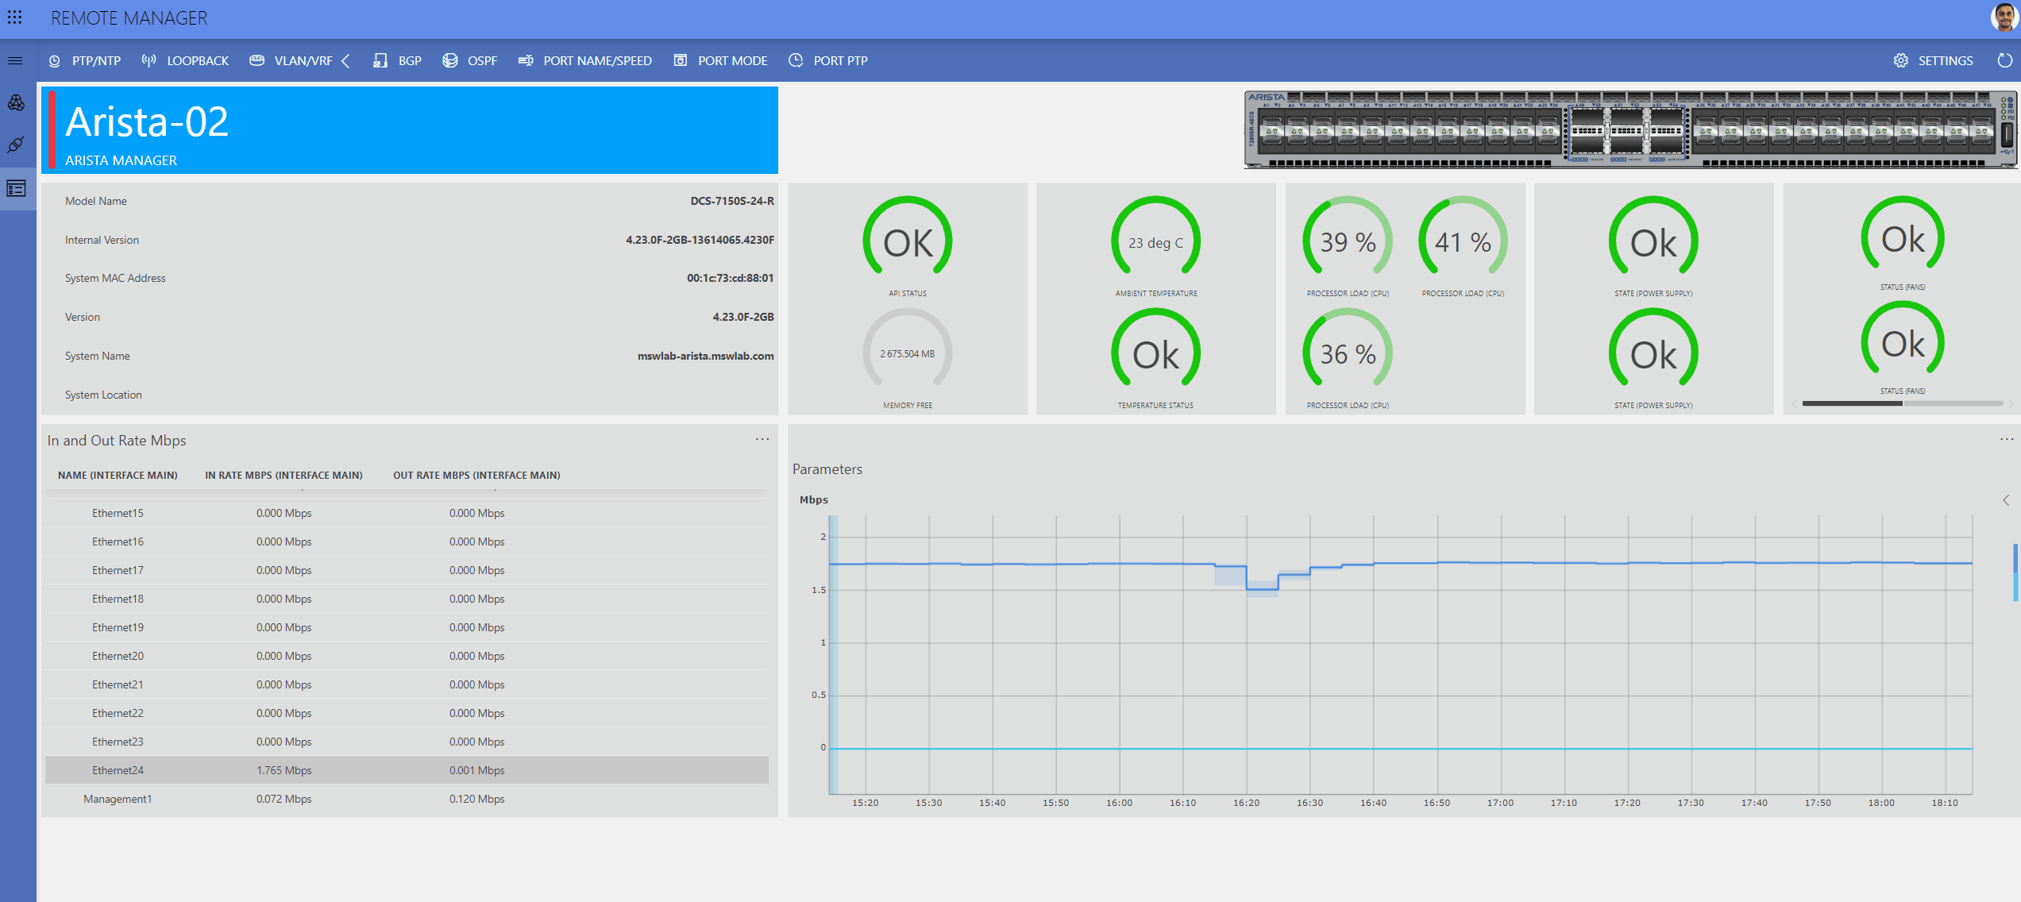Open the PORT PTP menu
The width and height of the screenshot is (2021, 902).
click(828, 60)
